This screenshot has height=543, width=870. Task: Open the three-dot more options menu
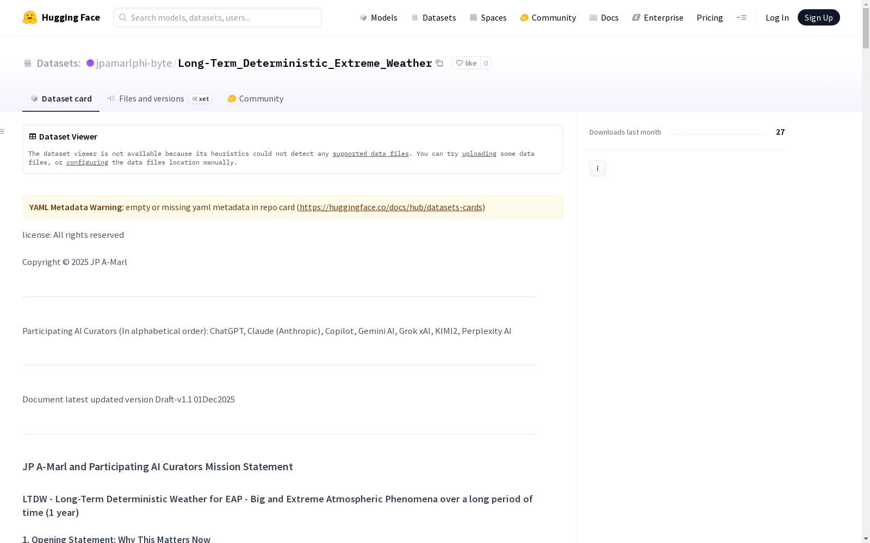pos(597,168)
